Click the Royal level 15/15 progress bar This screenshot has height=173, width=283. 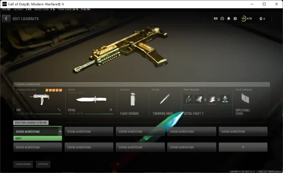tap(99, 114)
